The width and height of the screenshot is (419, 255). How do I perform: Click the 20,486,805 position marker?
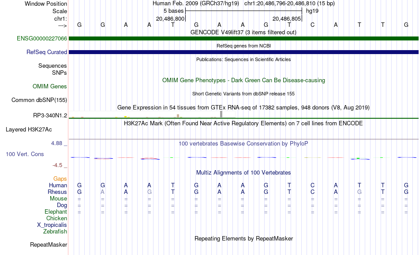click(x=287, y=18)
